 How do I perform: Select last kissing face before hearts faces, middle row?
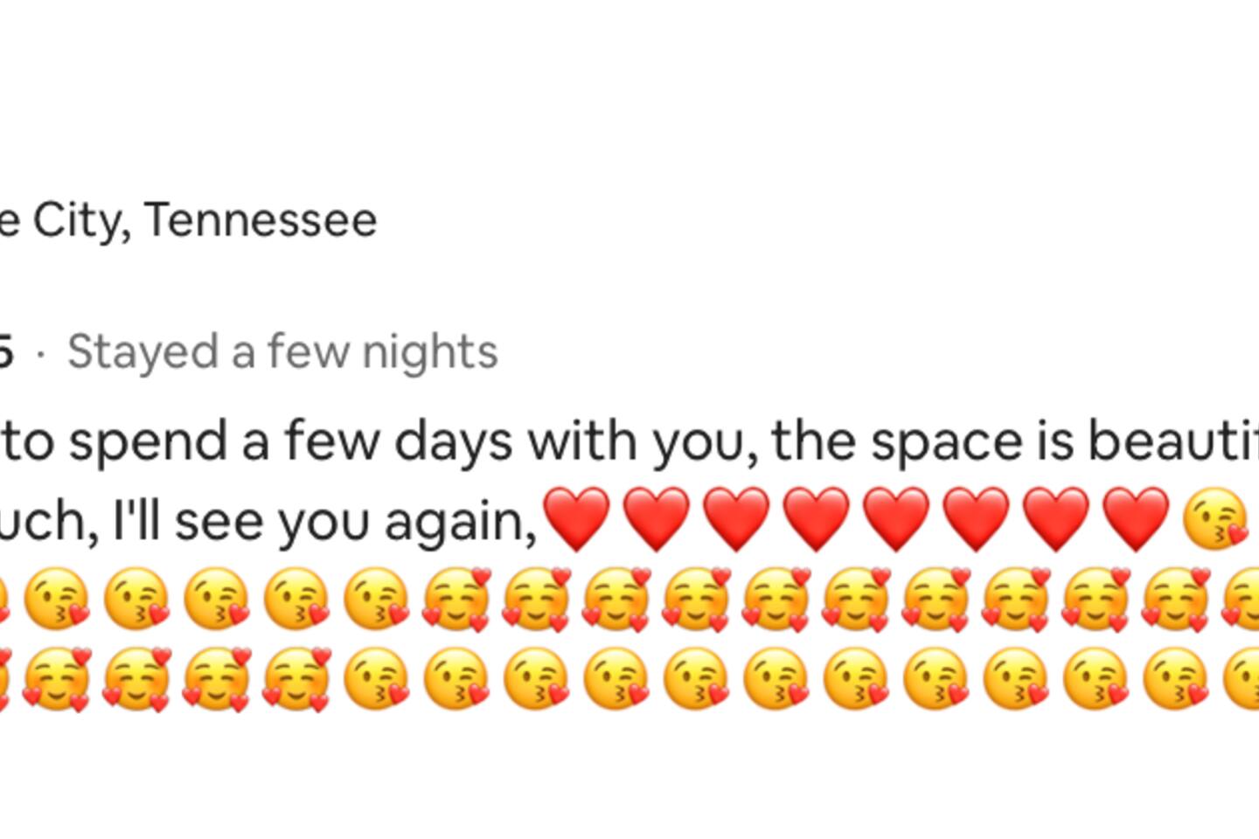pos(375,600)
